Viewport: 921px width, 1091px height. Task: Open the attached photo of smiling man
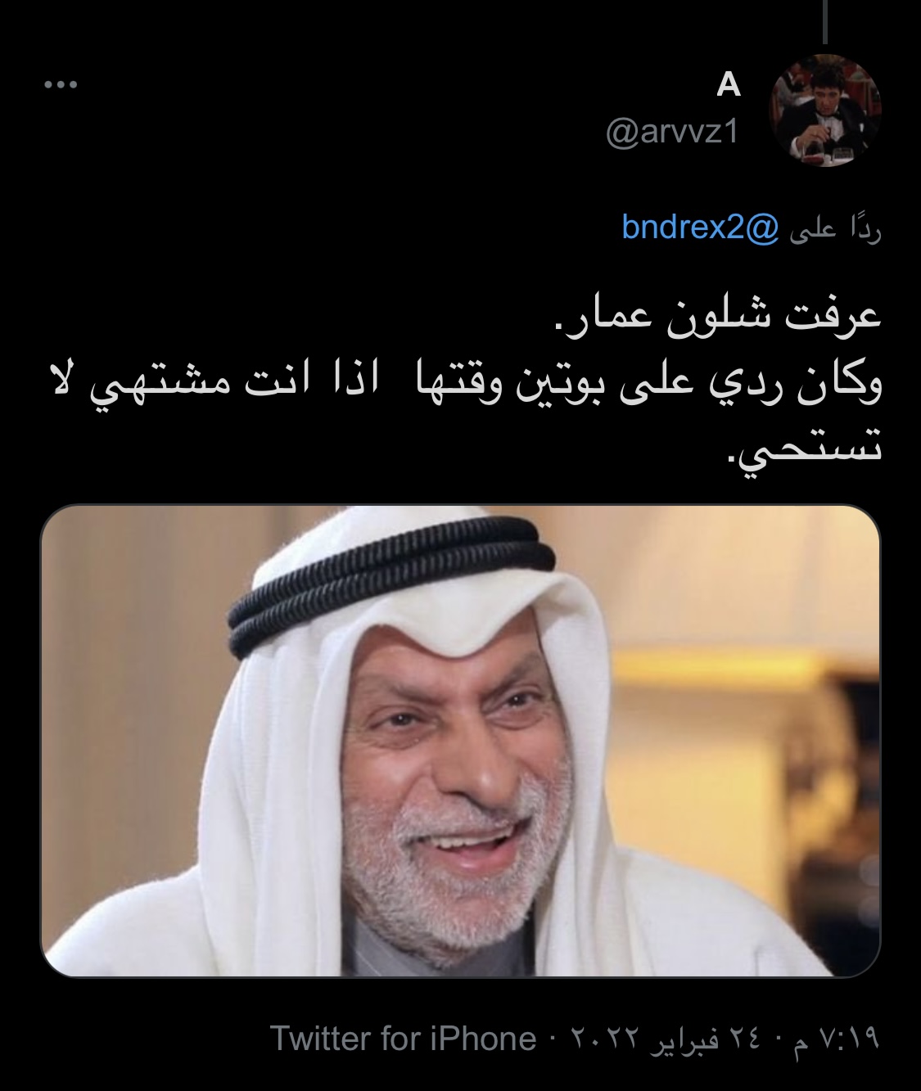click(460, 742)
